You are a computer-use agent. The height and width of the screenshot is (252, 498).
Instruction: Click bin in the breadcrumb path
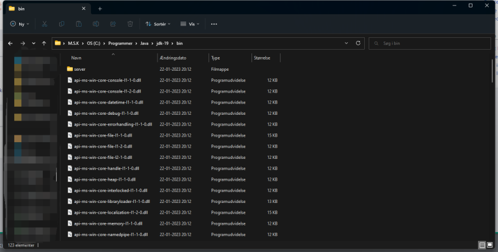pos(179,43)
